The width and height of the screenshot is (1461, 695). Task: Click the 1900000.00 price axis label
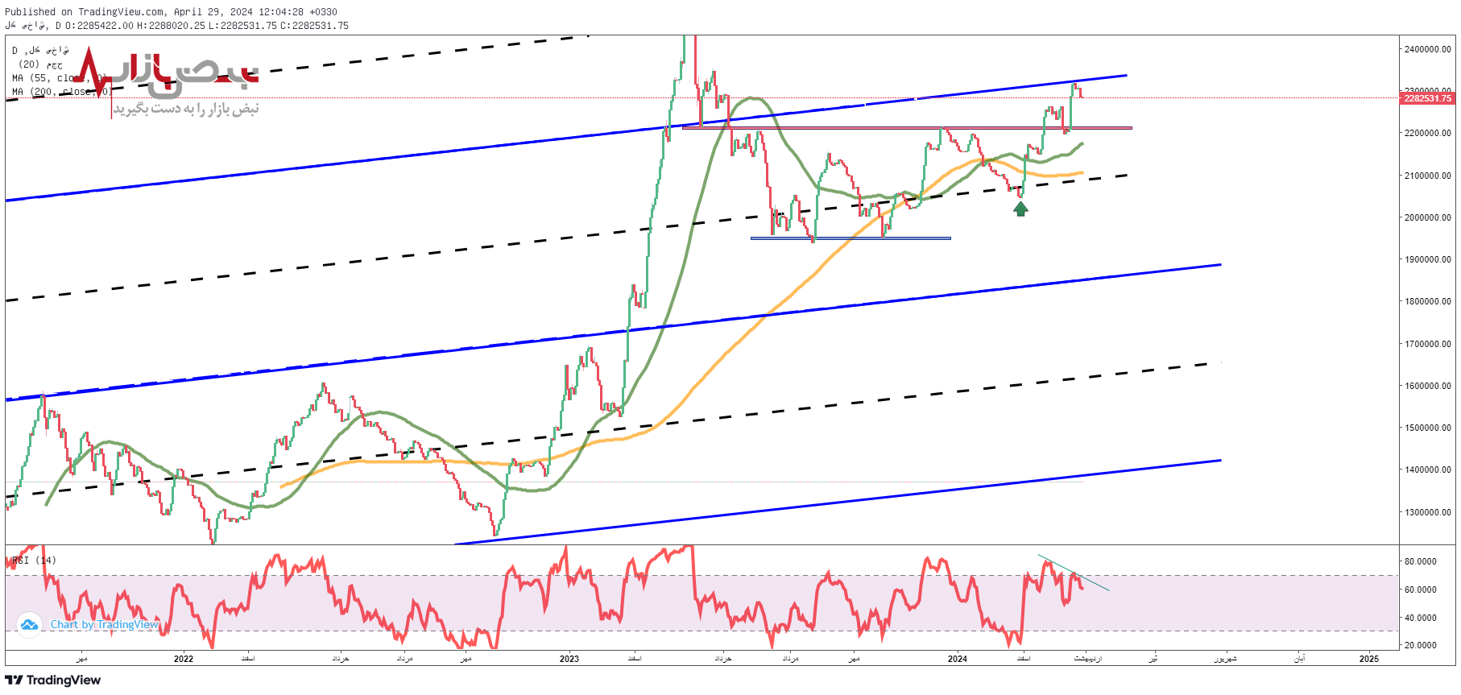point(1427,259)
